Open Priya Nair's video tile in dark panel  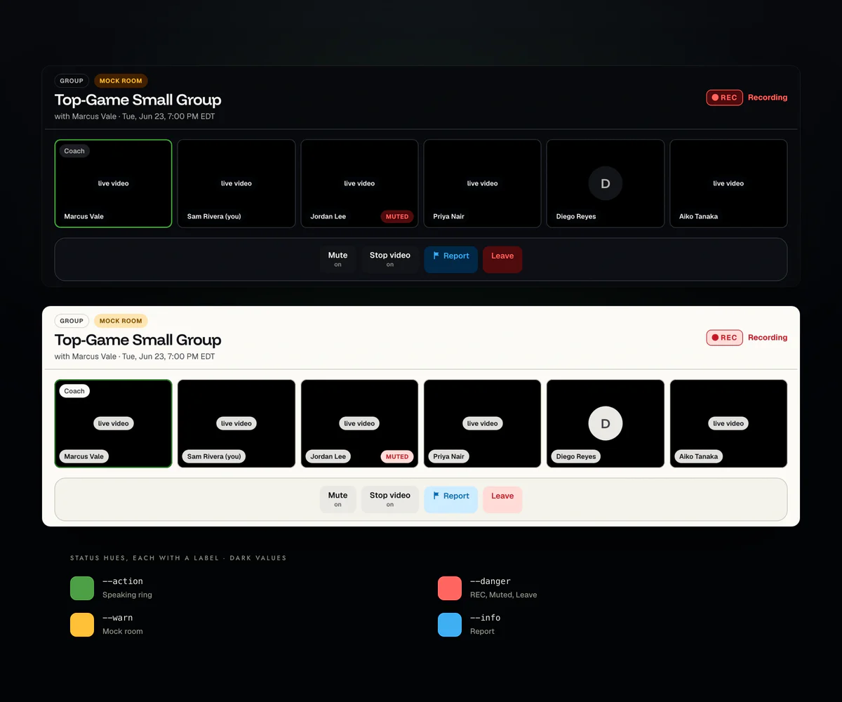(483, 183)
